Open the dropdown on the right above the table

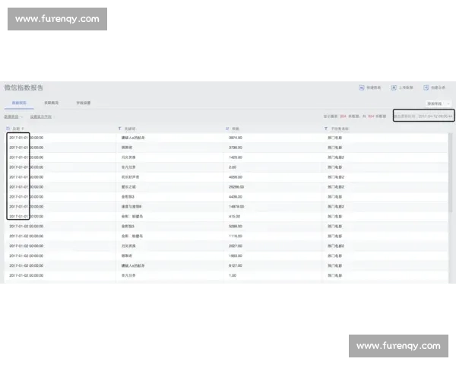pyautogui.click(x=439, y=103)
